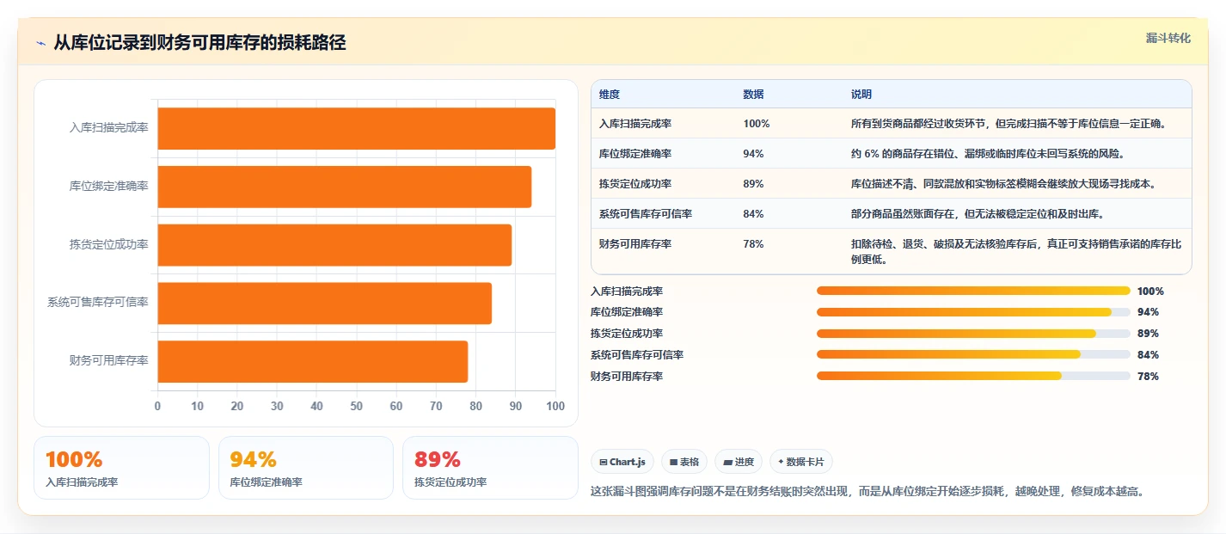Click the 89% 拣货定位成功率 data card
1226x534 pixels.
tap(490, 468)
